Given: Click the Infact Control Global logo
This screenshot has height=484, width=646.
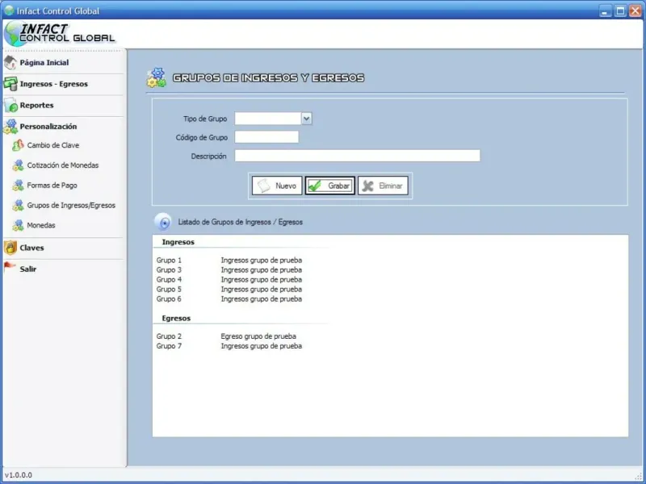Looking at the screenshot, I should tap(60, 34).
